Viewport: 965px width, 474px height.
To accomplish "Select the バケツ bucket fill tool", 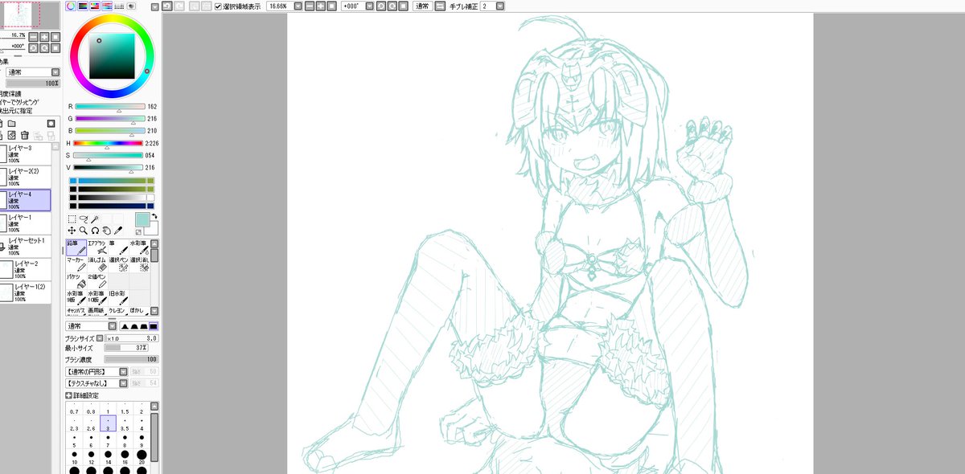I will (76, 282).
